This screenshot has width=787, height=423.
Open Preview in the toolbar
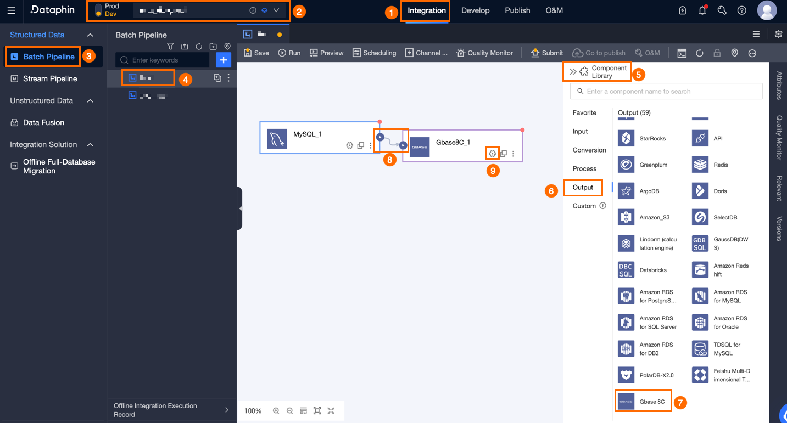326,53
